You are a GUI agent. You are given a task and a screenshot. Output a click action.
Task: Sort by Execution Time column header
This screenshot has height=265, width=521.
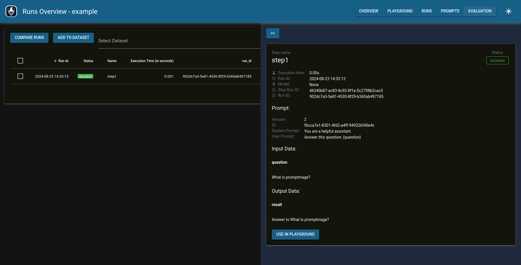click(x=152, y=61)
